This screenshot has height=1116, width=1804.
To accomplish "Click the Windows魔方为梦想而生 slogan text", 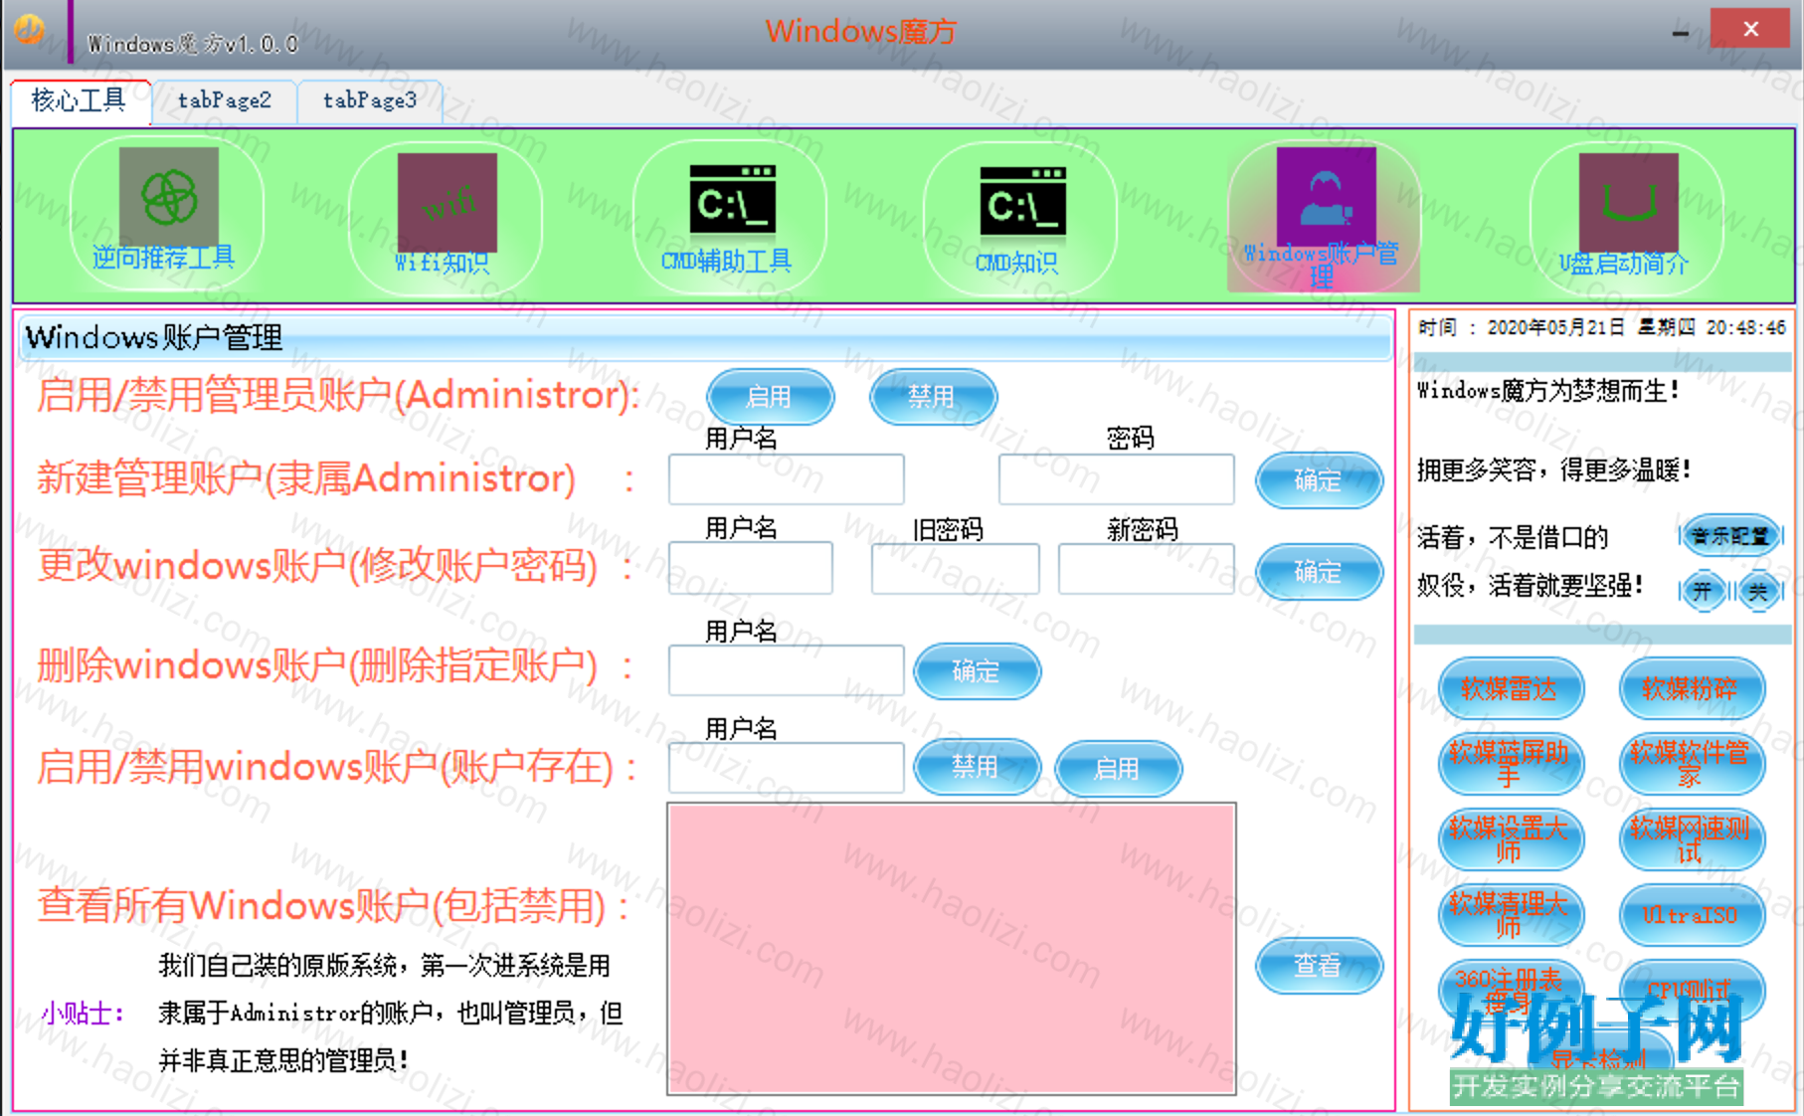I will [x=1548, y=391].
